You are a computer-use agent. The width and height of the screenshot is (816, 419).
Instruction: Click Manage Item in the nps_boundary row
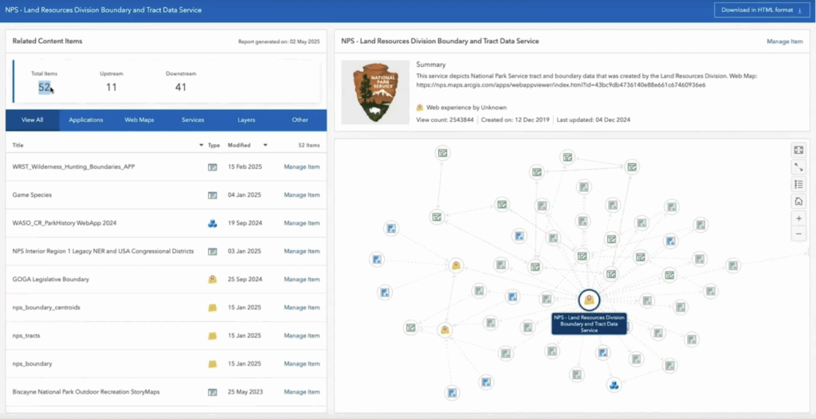point(302,364)
